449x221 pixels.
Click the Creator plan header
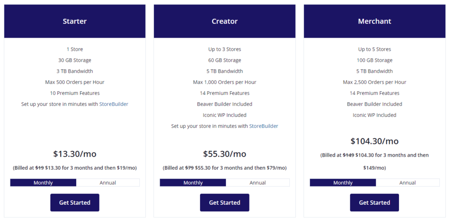[224, 21]
